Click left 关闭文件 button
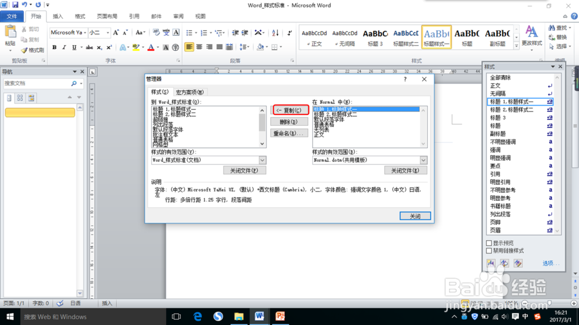Image resolution: width=579 pixels, height=325 pixels. coord(244,170)
